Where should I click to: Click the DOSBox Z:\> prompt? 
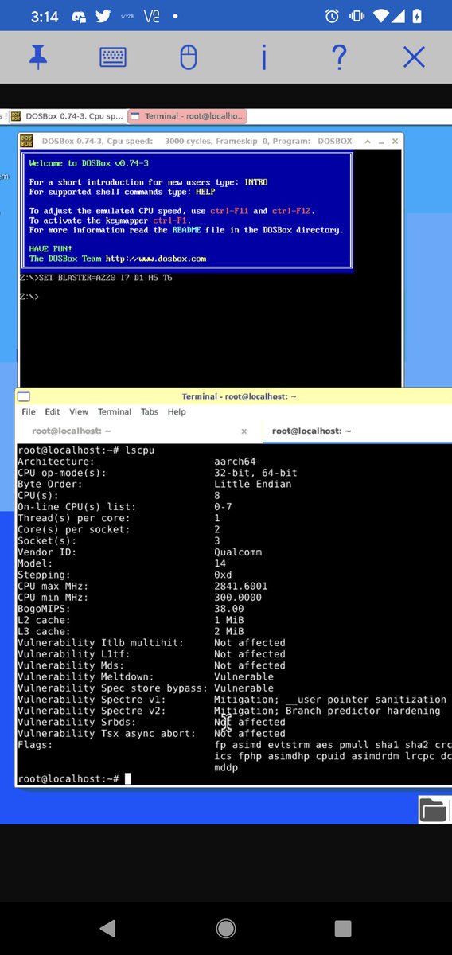[28, 297]
